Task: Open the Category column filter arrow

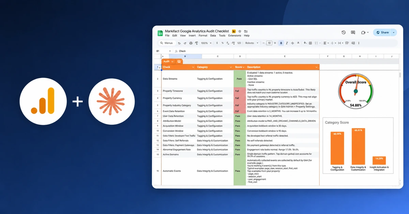Action: pyautogui.click(x=231, y=67)
